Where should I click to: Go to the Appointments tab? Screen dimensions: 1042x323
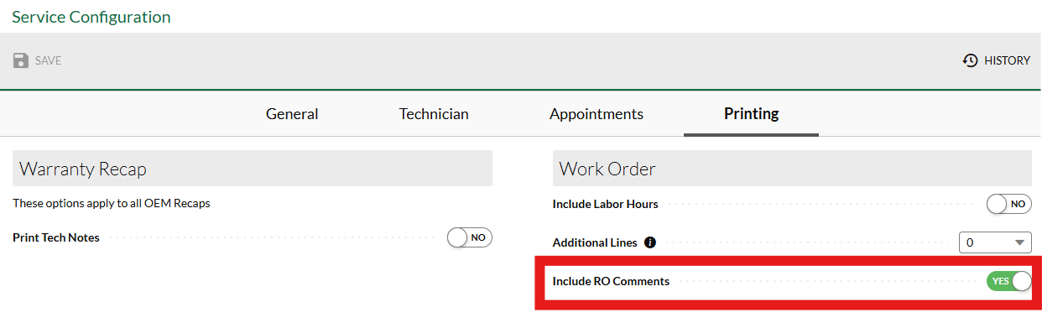(597, 114)
